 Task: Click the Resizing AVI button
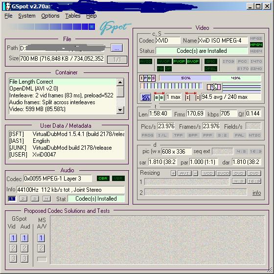tap(184, 173)
